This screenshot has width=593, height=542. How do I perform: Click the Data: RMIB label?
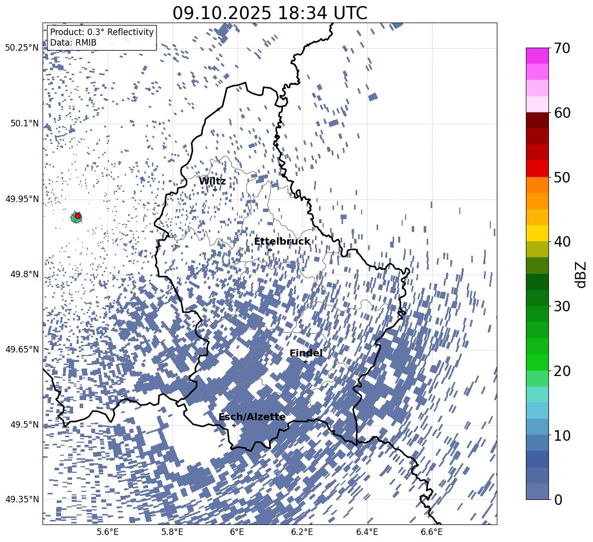point(73,43)
